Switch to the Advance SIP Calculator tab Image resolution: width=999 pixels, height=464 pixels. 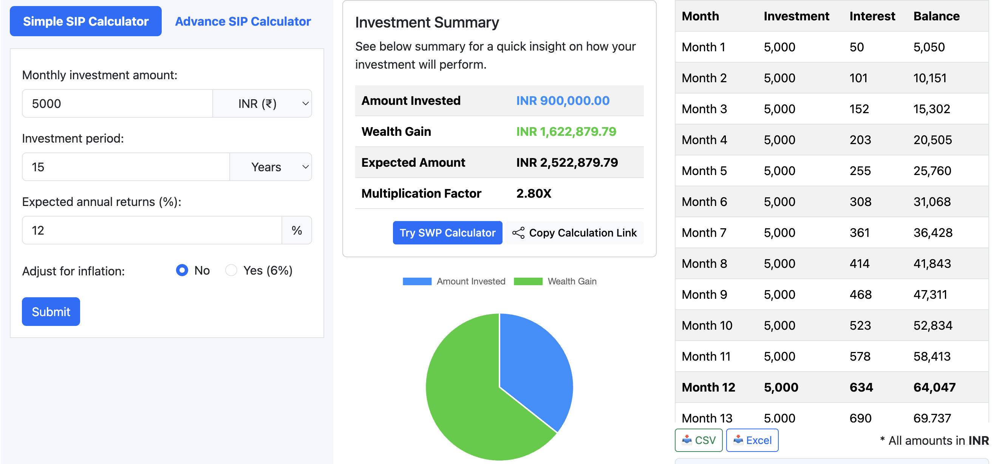[243, 21]
